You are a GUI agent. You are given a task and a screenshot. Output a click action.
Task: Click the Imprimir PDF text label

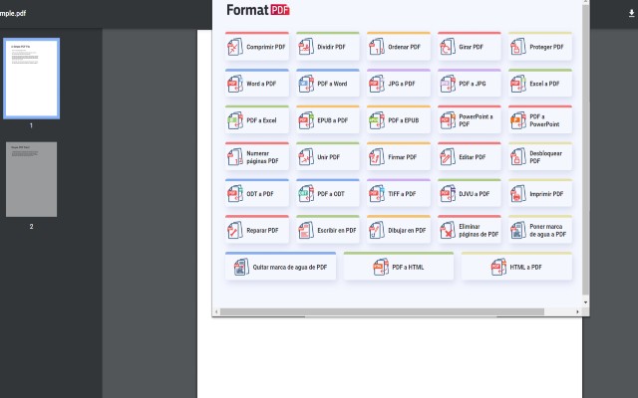pyautogui.click(x=546, y=194)
